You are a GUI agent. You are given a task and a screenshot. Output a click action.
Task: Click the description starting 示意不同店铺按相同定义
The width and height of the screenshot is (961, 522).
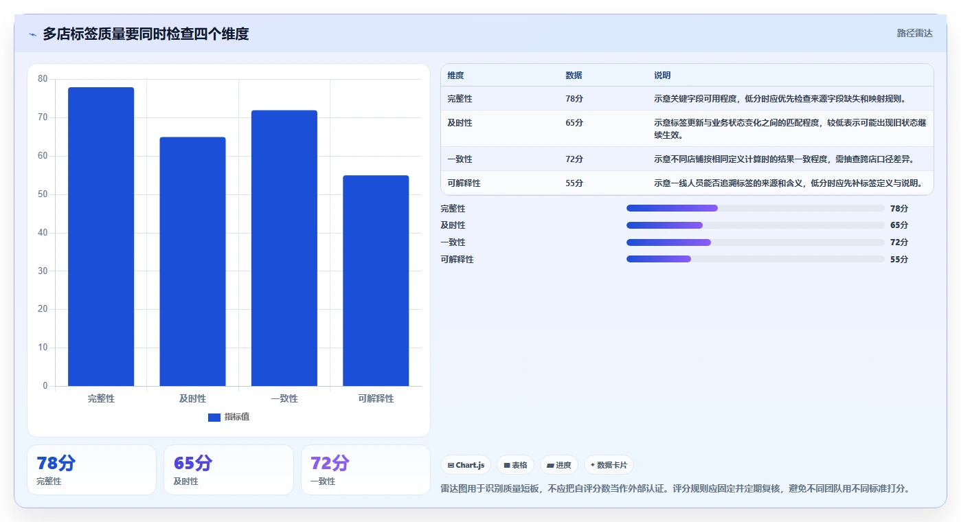784,159
